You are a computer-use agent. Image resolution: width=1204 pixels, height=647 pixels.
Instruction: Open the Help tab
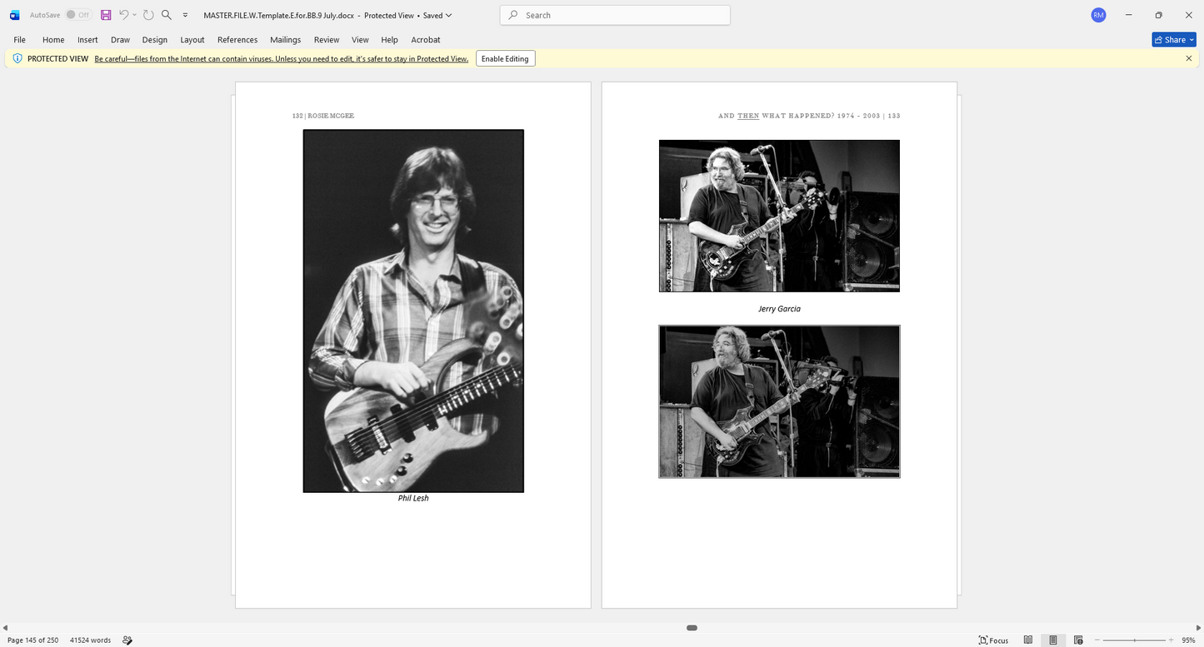(389, 39)
